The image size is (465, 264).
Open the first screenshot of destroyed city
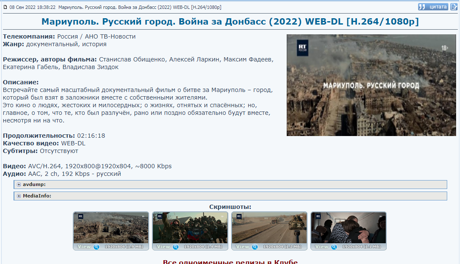[x=111, y=228]
